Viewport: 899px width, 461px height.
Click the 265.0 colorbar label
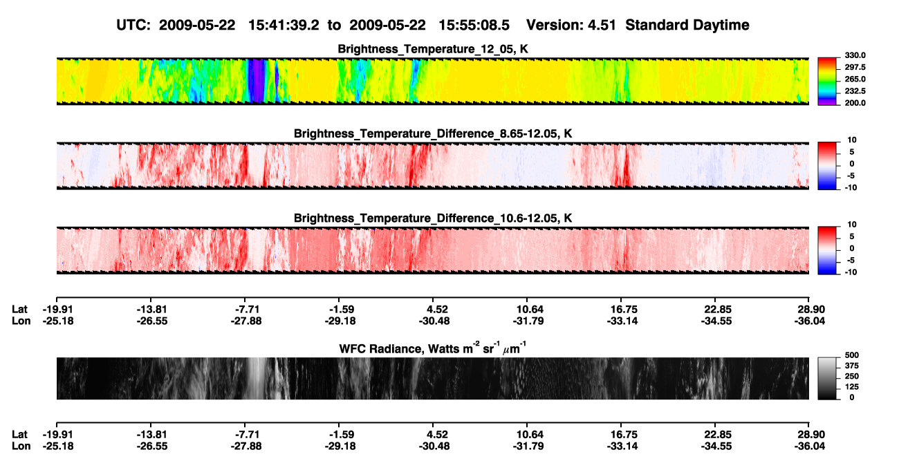point(856,79)
